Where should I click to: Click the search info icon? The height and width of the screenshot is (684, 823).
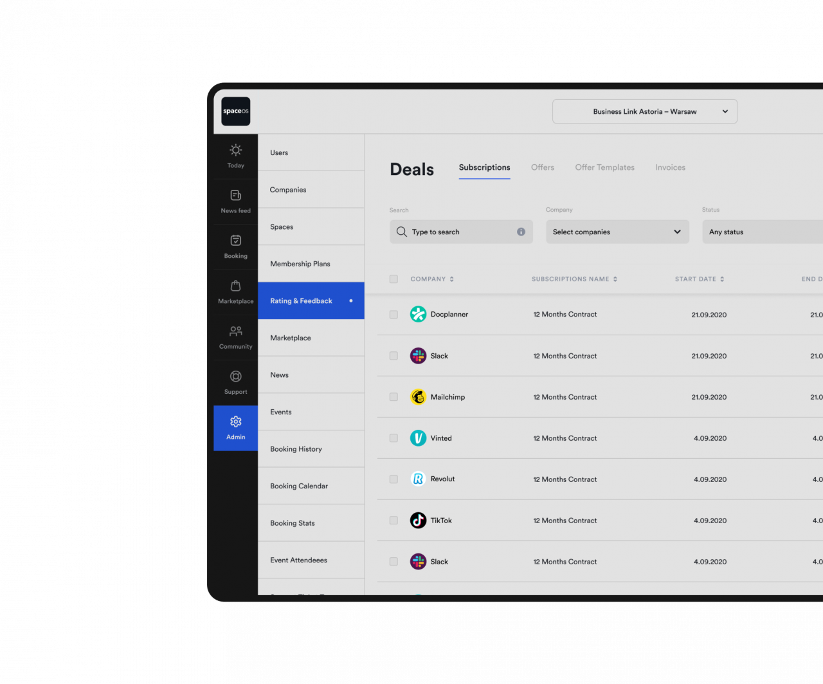pos(521,232)
